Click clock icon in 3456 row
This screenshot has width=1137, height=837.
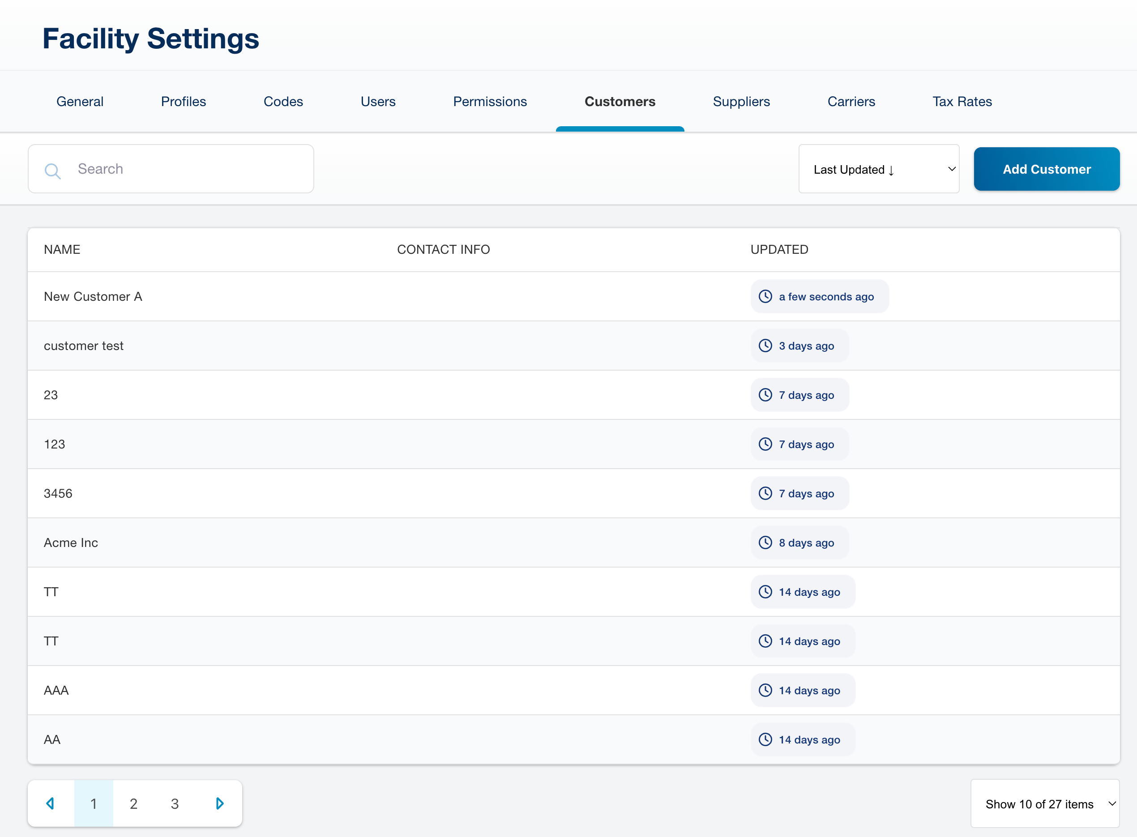tap(765, 494)
